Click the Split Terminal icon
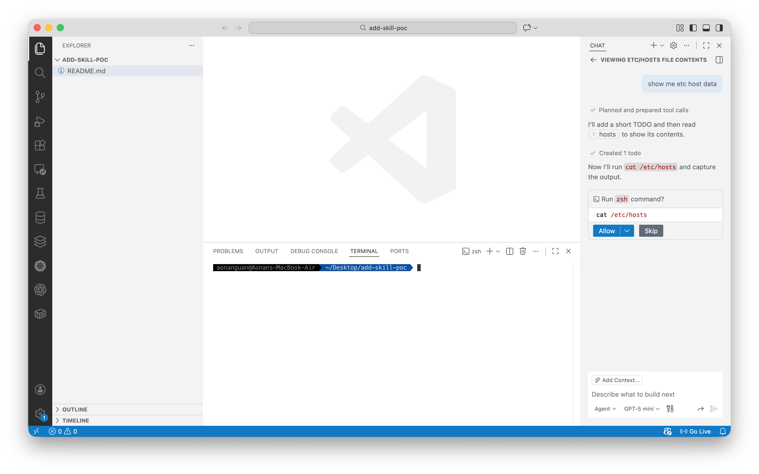759x474 pixels. [509, 251]
